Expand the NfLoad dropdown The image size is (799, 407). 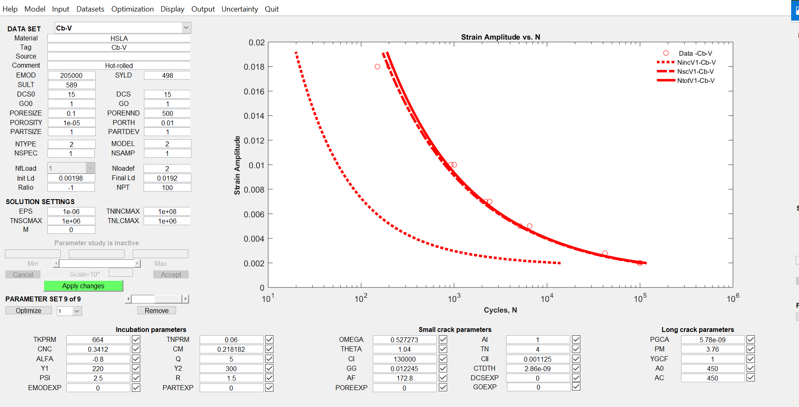[x=90, y=168]
